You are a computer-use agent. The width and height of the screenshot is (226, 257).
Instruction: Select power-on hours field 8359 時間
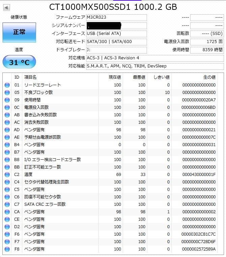point(207,50)
